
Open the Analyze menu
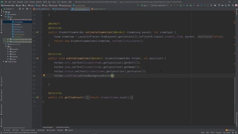coord(32,2)
